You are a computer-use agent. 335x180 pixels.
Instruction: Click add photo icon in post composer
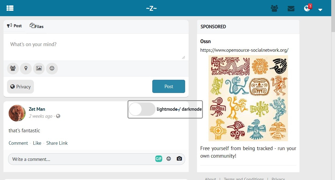[39, 68]
